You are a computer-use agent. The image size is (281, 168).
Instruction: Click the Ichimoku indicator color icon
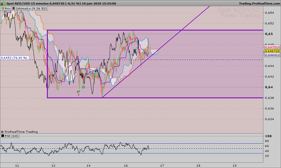click(x=14, y=9)
